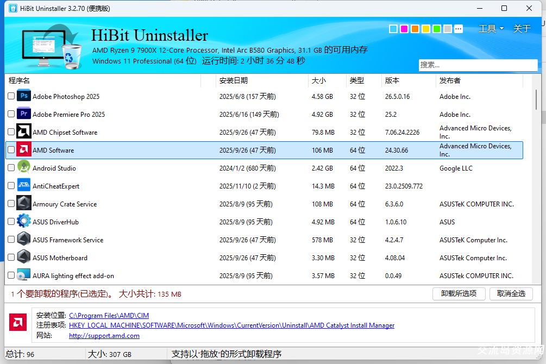Open the 关于 menu
Viewport: 546px width, 364px height.
(522, 29)
